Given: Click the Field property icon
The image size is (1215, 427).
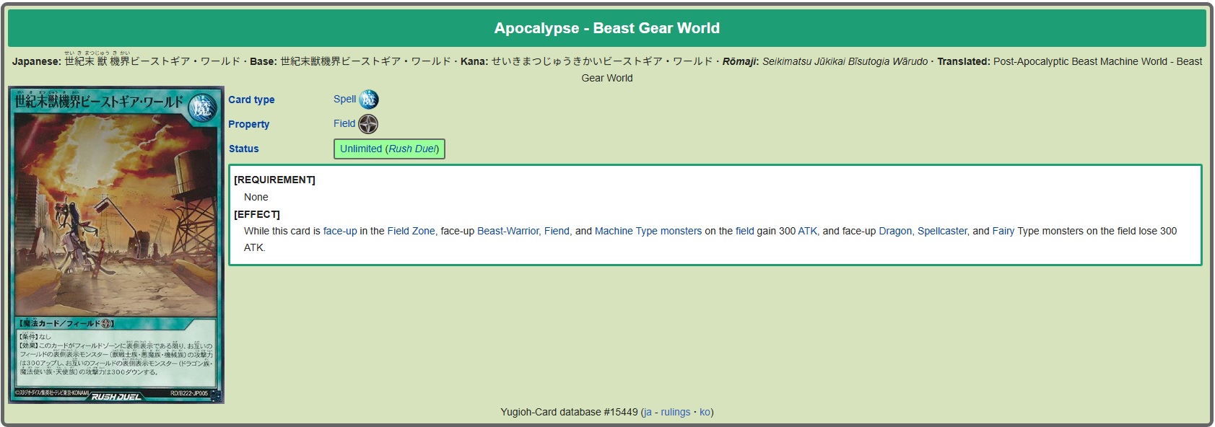Looking at the screenshot, I should [x=368, y=124].
